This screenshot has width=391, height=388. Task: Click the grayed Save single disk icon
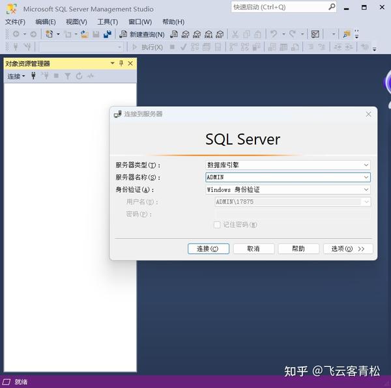[x=96, y=34]
